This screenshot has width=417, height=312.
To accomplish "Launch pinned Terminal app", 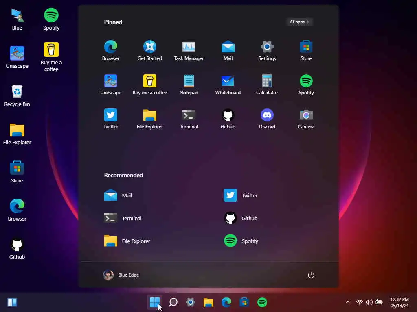I will (189, 119).
